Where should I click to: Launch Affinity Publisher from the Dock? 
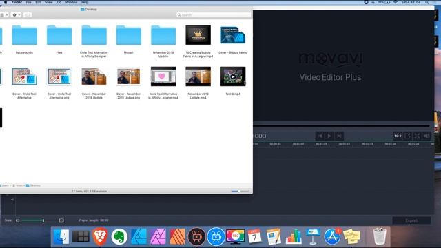177,236
